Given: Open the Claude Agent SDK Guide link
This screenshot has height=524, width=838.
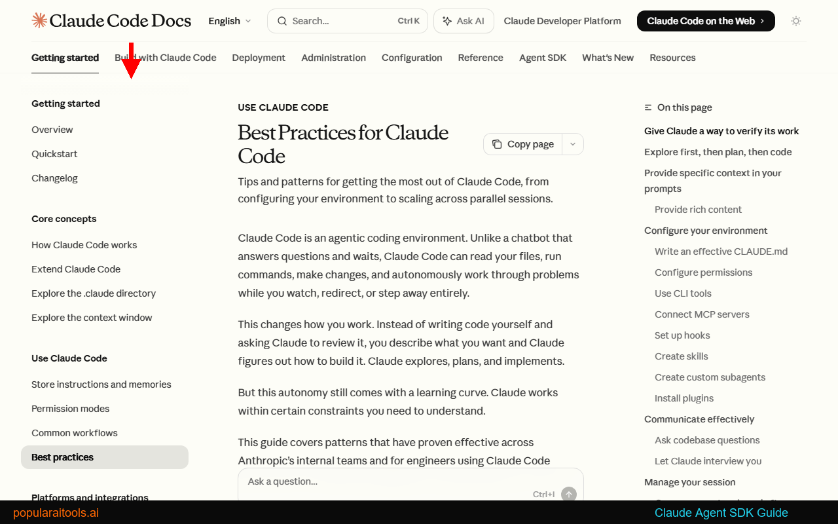Looking at the screenshot, I should pyautogui.click(x=721, y=513).
